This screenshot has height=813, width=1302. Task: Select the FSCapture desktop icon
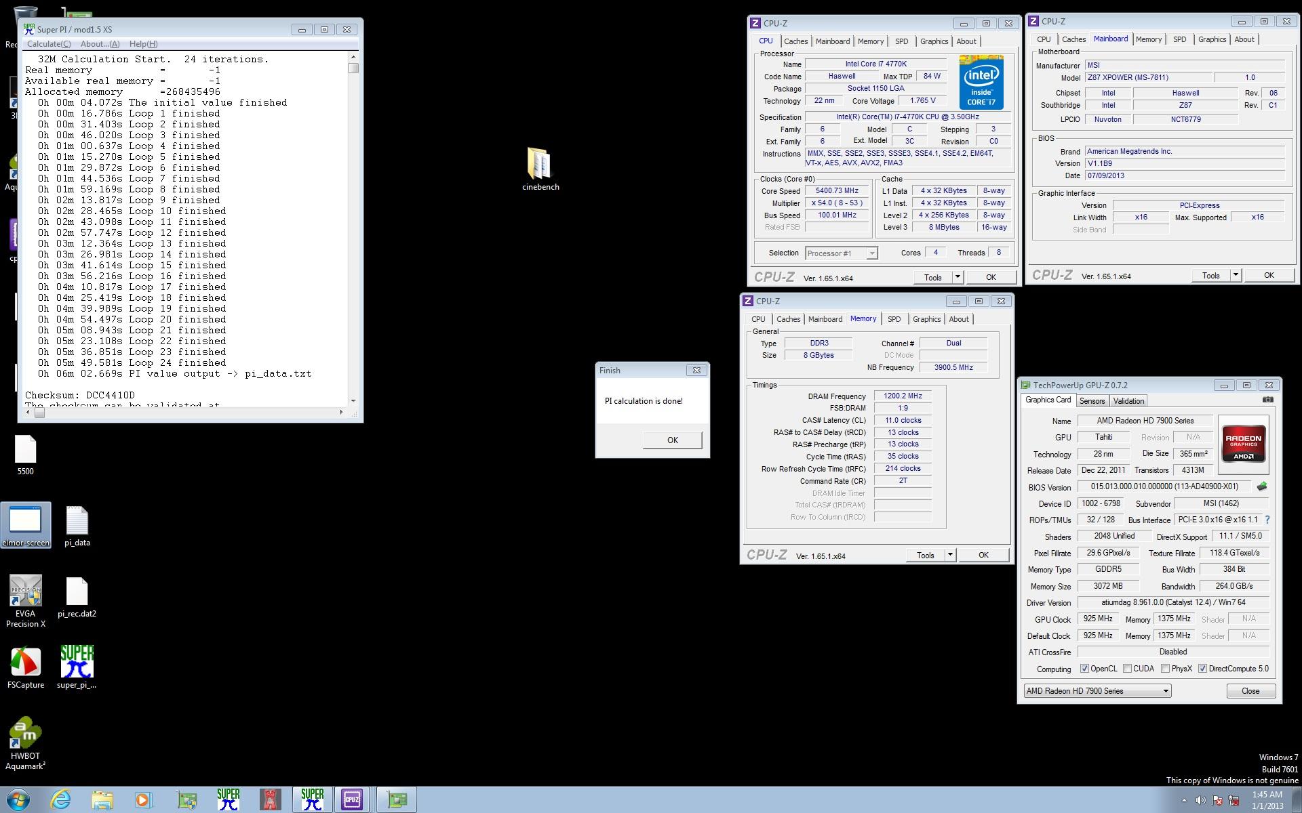click(26, 668)
